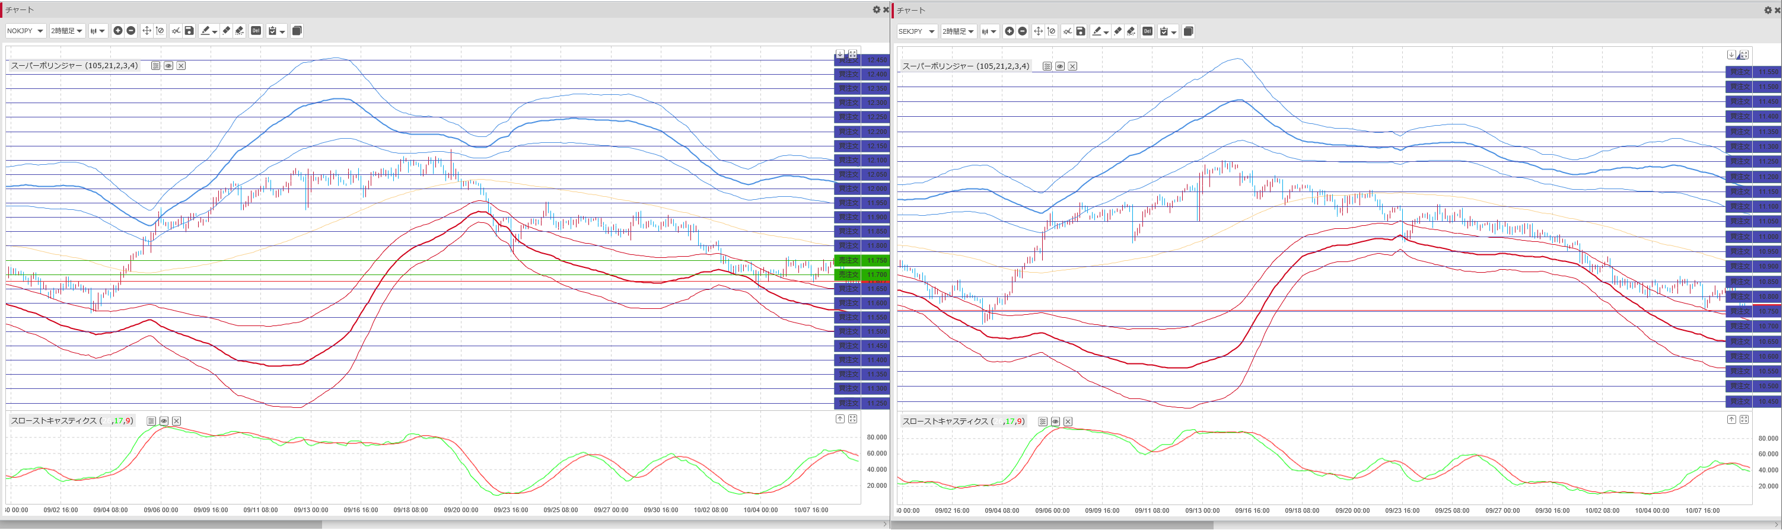
Task: Select the move crosshair tool in SEKJPY toolbar
Action: 1037,31
